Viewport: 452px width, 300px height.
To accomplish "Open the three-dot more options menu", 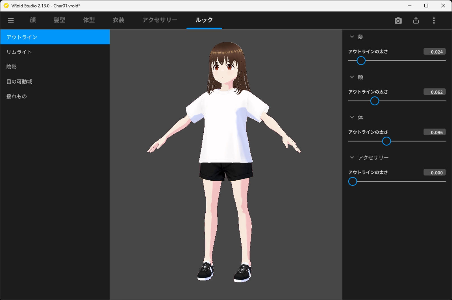I will (434, 20).
